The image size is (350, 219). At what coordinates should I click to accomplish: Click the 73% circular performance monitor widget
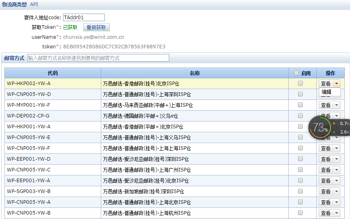[320, 127]
